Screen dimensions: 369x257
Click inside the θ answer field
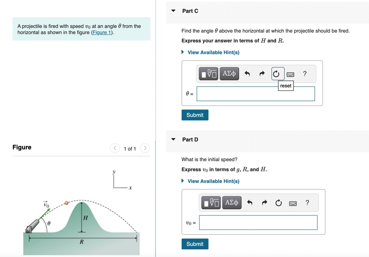point(255,94)
